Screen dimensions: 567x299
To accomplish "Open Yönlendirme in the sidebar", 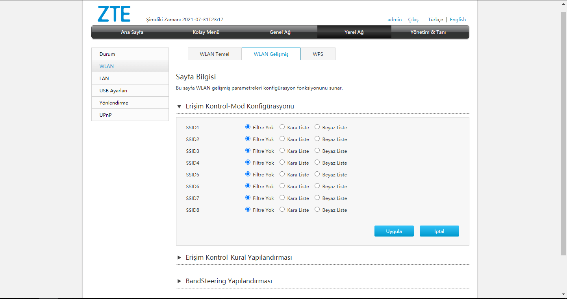I will 130,103.
